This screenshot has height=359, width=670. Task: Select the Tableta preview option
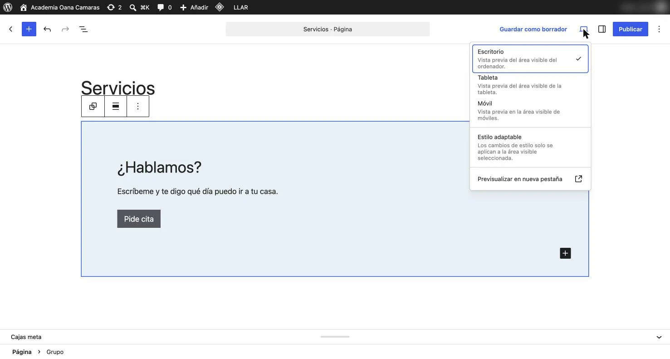[530, 84]
